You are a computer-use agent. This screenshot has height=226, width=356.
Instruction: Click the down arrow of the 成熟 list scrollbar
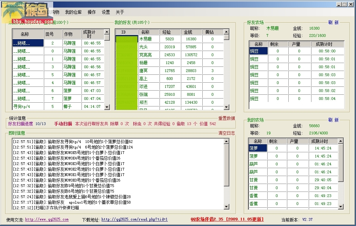107,107
